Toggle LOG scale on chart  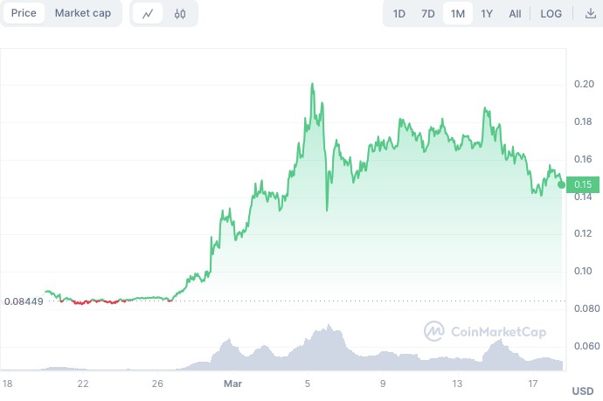(551, 14)
